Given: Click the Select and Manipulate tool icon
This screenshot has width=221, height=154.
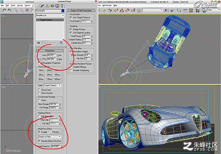Looking at the screenshot, I should [104, 10].
